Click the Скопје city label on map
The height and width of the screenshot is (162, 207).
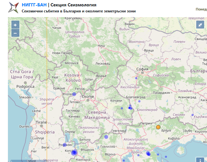click(x=88, y=96)
